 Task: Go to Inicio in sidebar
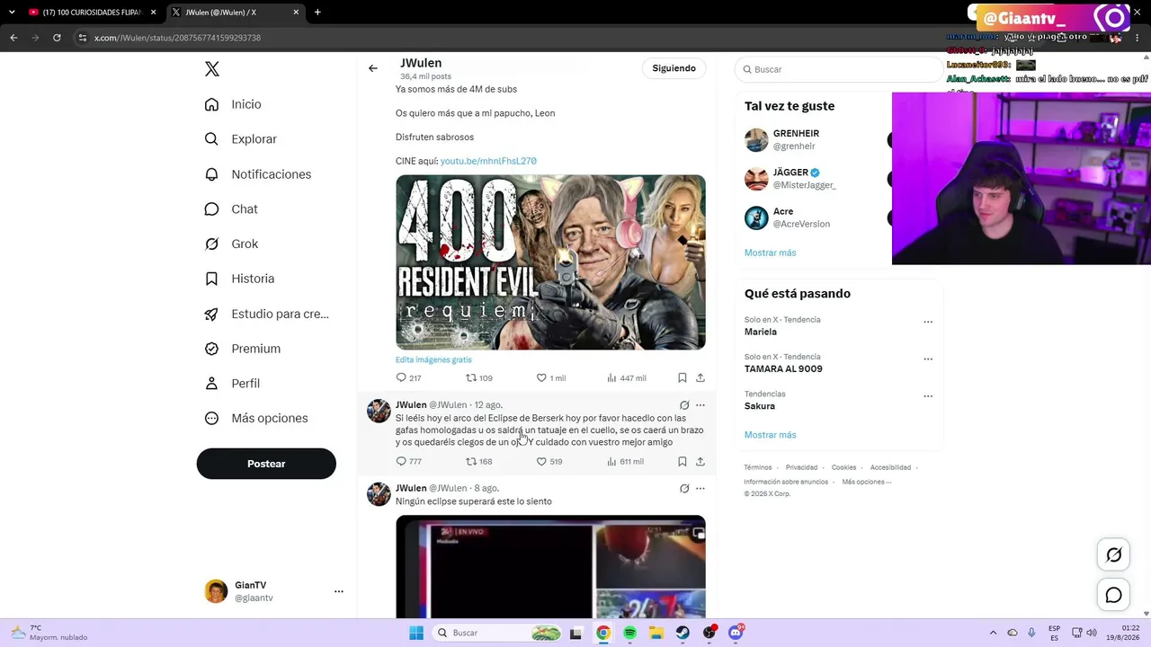[233, 104]
